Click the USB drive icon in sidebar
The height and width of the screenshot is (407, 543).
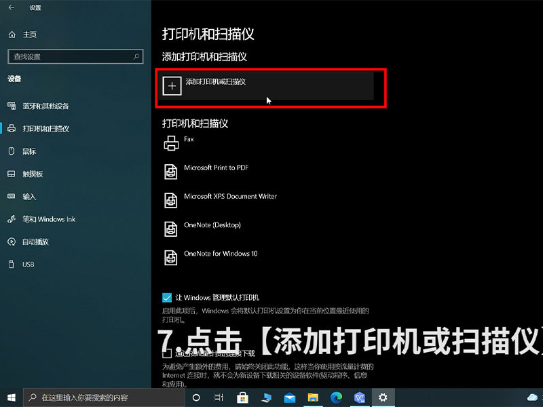pyautogui.click(x=12, y=265)
